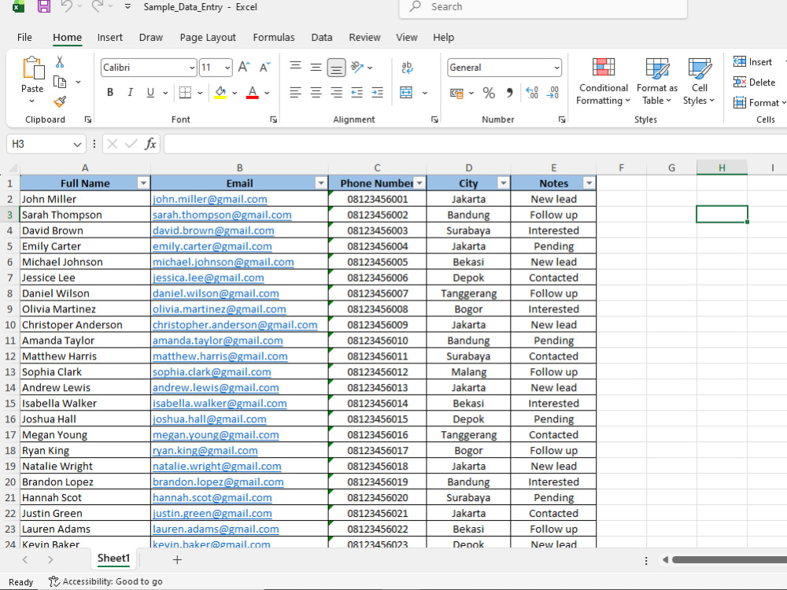Click the horizontal scrollbar at bottom
The width and height of the screenshot is (787, 590).
point(730,559)
